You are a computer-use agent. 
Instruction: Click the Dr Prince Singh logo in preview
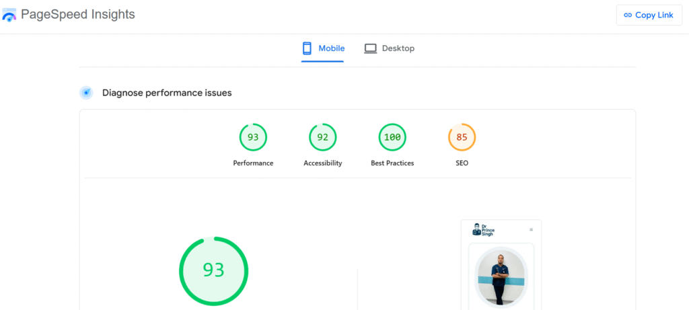[483, 230]
